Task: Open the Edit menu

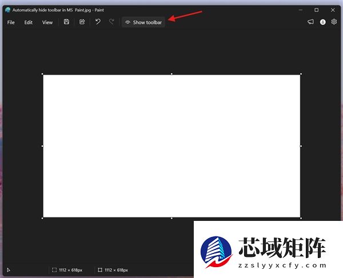Action: click(29, 22)
